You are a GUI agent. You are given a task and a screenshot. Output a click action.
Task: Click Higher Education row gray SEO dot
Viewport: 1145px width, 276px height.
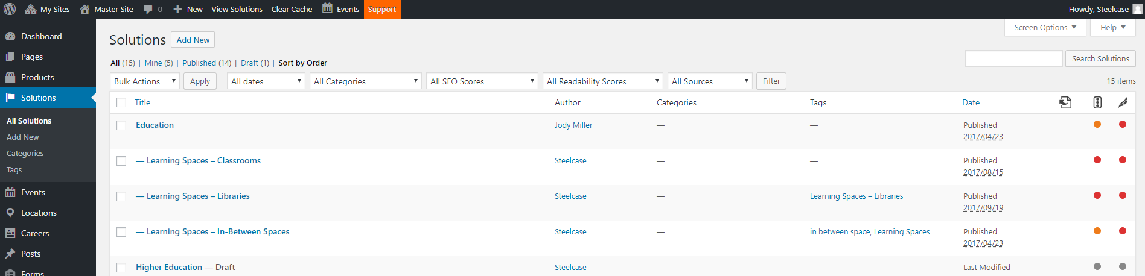click(x=1097, y=266)
